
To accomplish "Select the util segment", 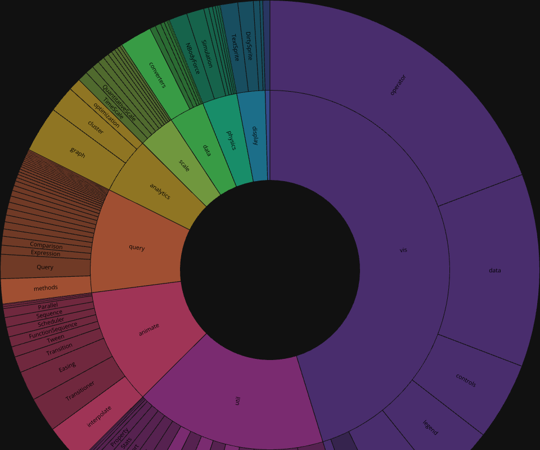I will tap(237, 400).
